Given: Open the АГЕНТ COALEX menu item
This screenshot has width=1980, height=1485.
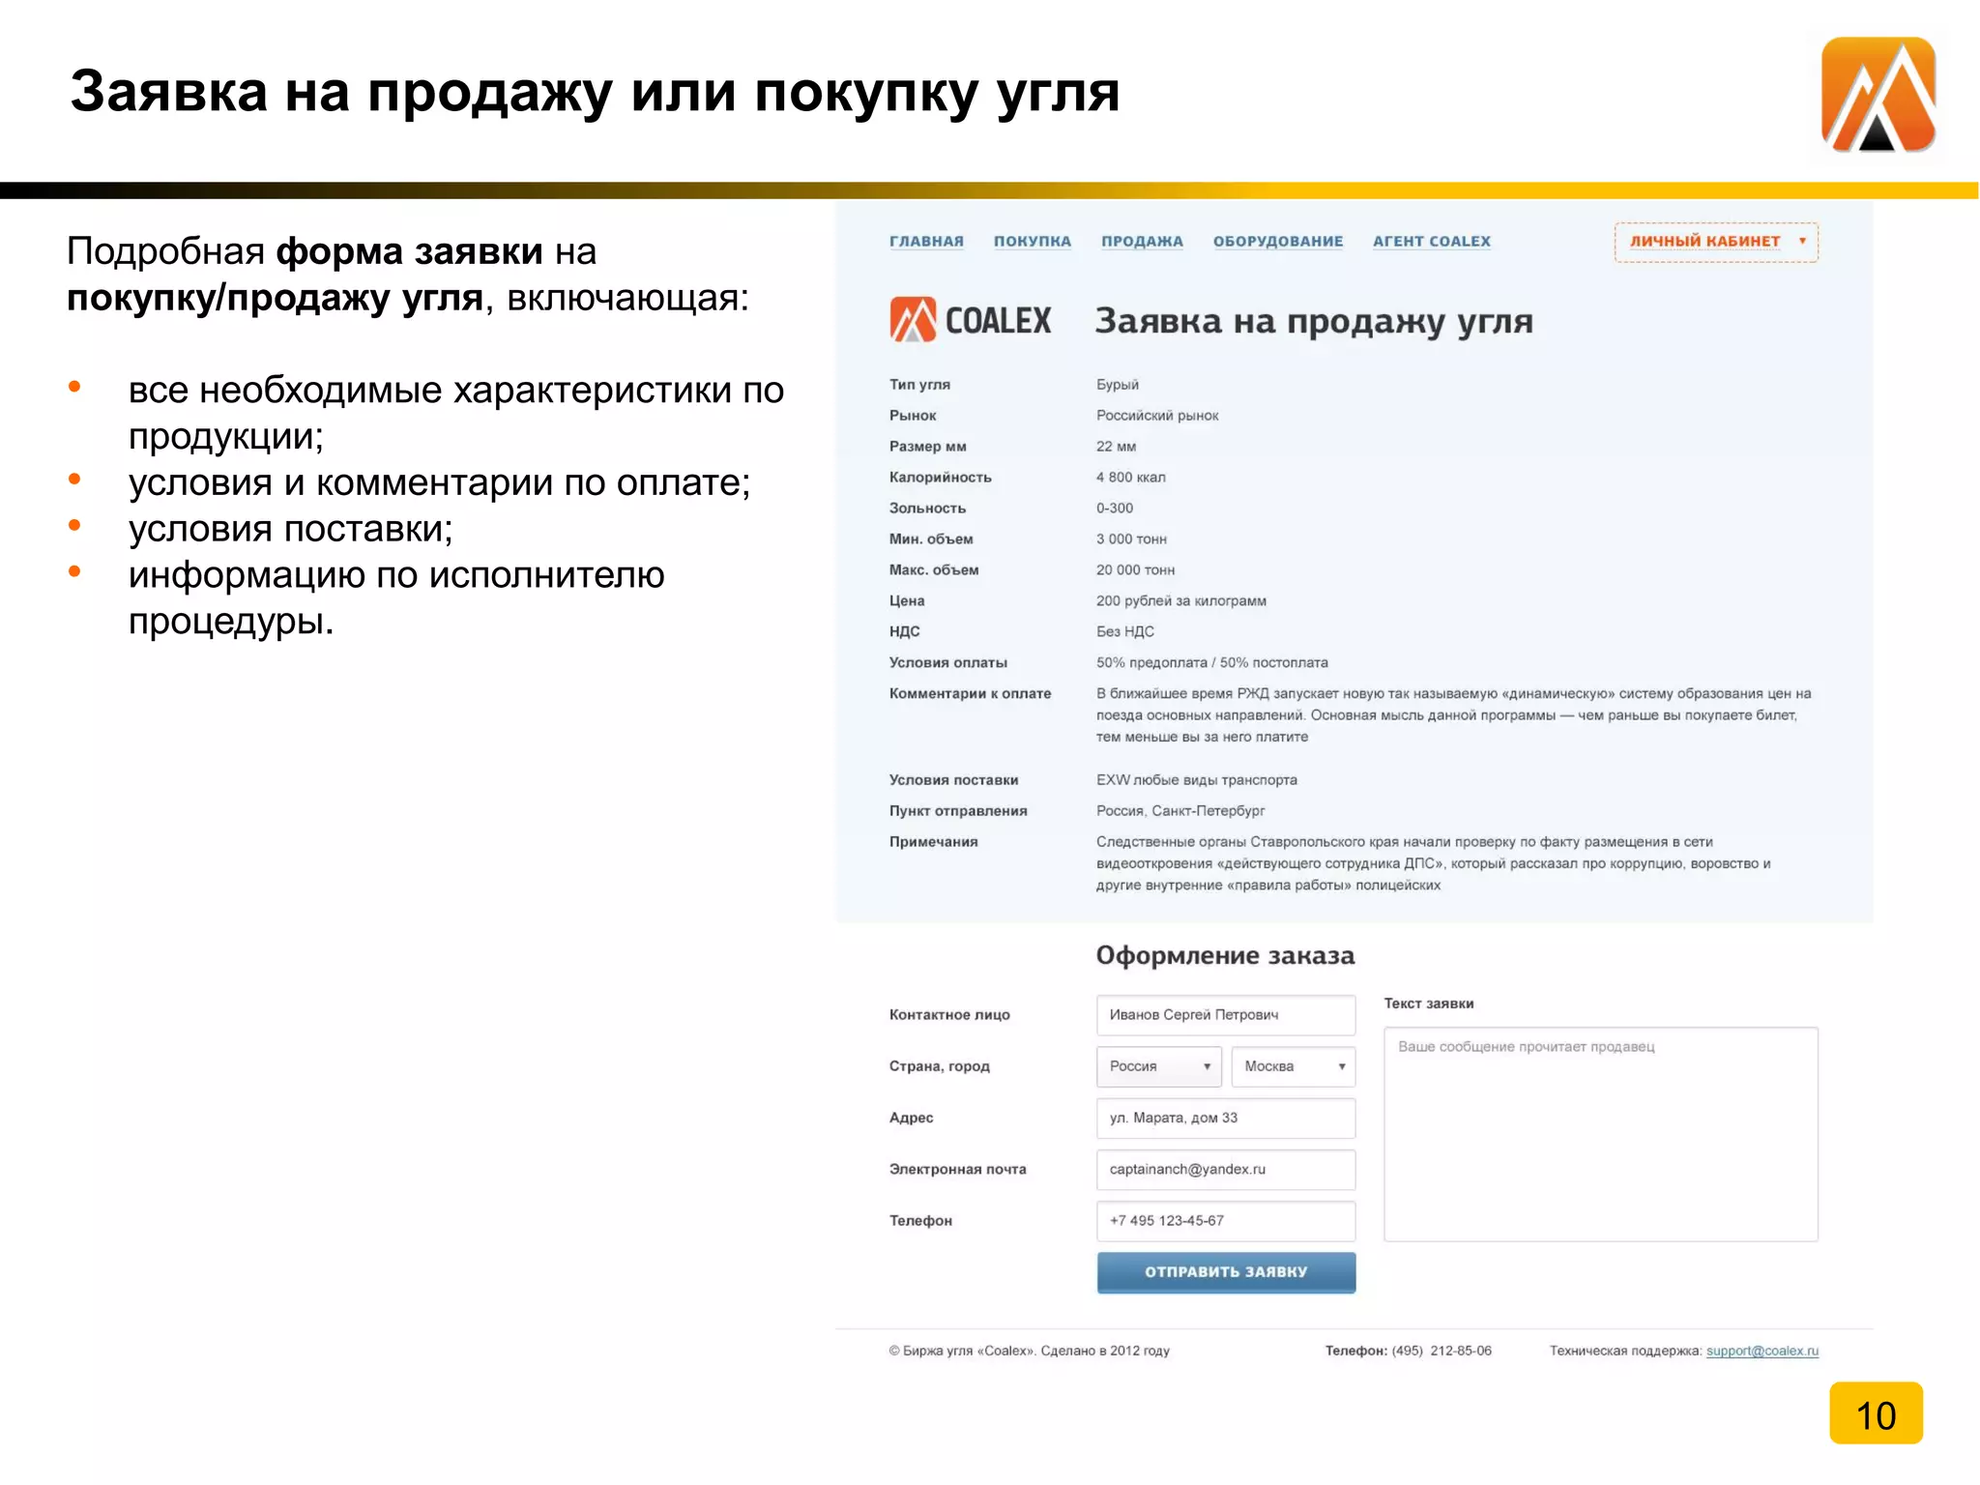Looking at the screenshot, I should point(1432,242).
